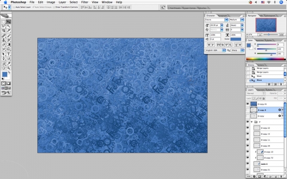The width and height of the screenshot is (287, 179).
Task: Open the font family dropdown
Action: (x=226, y=20)
